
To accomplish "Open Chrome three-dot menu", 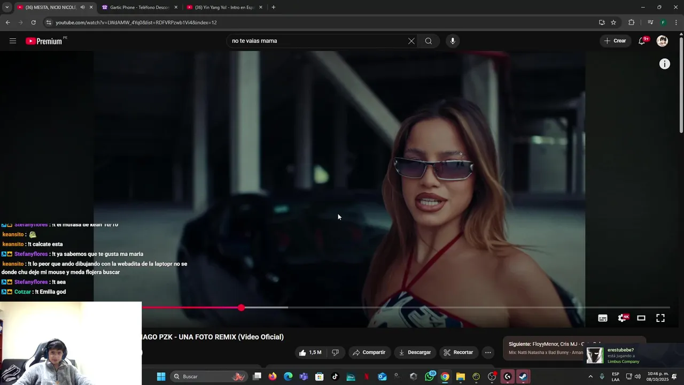I will tap(676, 22).
